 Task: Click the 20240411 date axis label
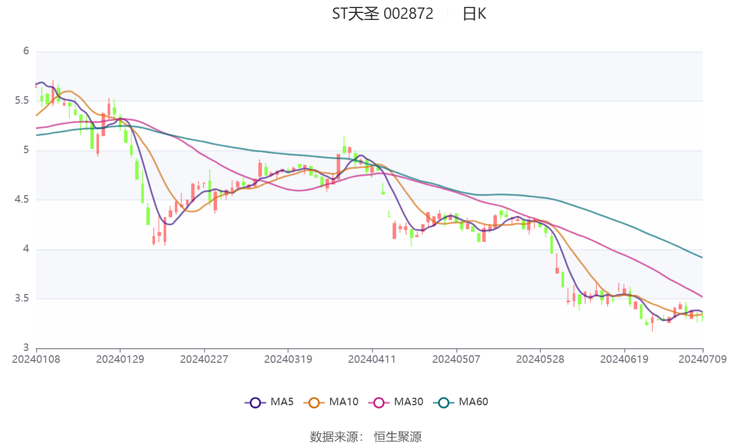(x=372, y=359)
